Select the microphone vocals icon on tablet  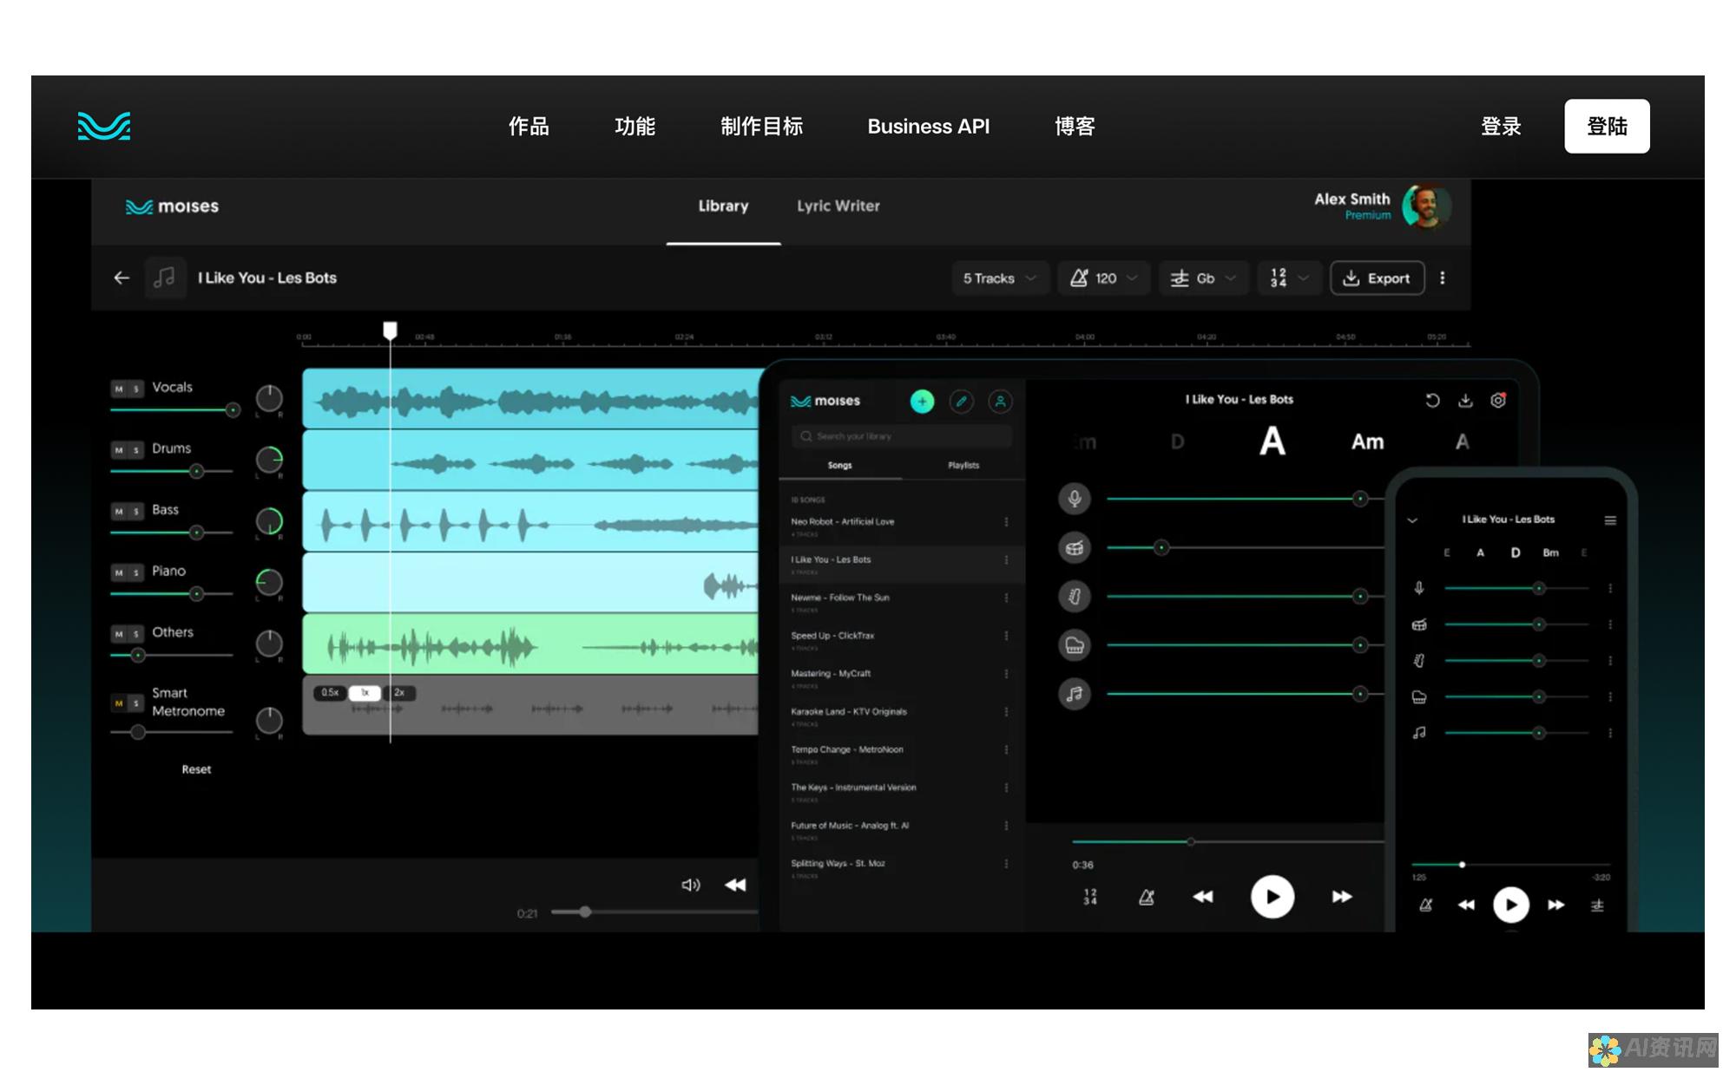(1075, 499)
